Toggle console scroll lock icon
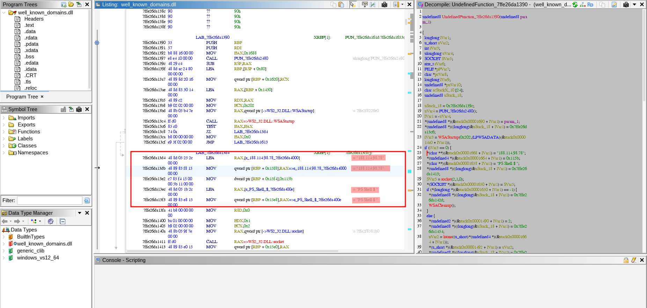Viewport: 647px width, 308px height. pyautogui.click(x=626, y=260)
